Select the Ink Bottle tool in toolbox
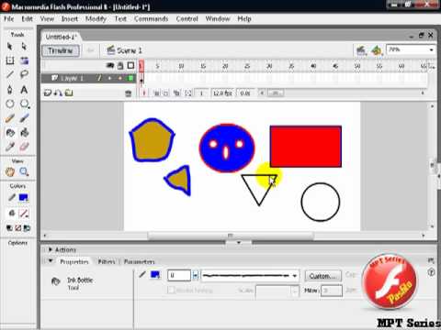The image size is (441, 330). 10,133
